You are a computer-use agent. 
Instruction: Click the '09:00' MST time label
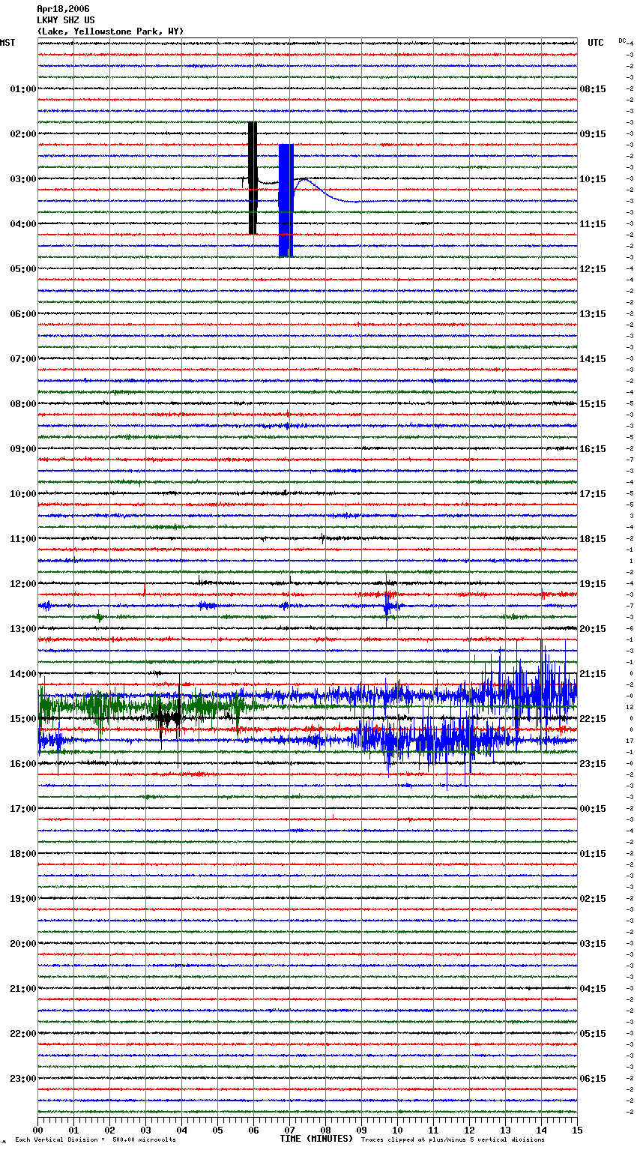click(23, 449)
